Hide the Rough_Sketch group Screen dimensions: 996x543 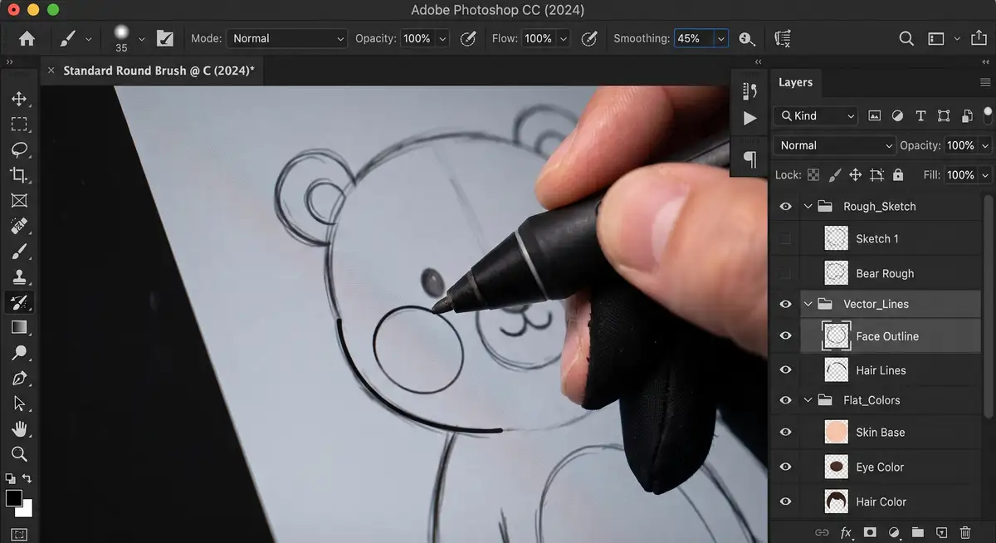[785, 206]
